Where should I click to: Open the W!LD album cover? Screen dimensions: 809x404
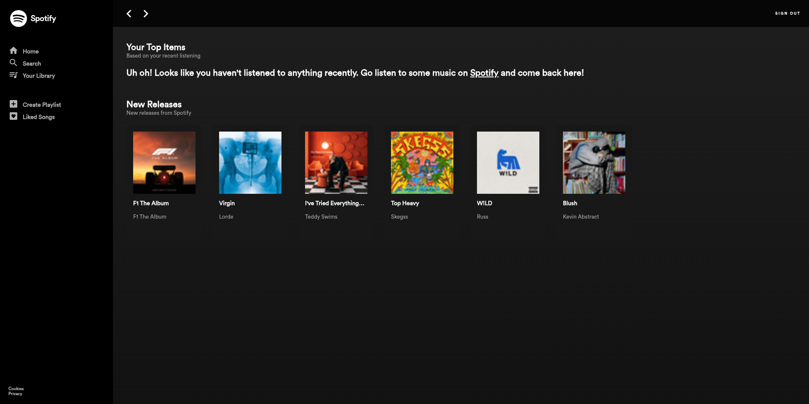pyautogui.click(x=508, y=163)
